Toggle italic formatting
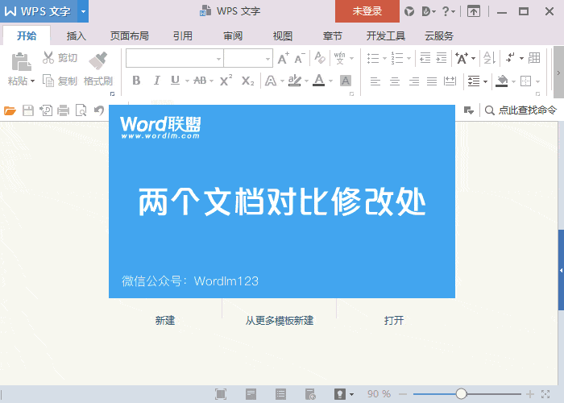The image size is (564, 403). coord(156,81)
